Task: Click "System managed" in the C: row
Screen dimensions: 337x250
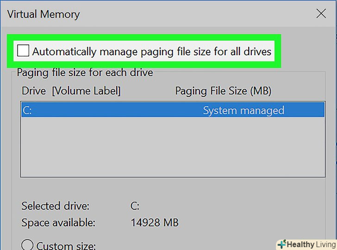Action: pyautogui.click(x=243, y=110)
